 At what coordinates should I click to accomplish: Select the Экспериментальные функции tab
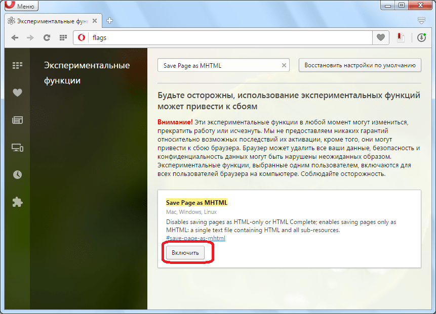(x=51, y=21)
